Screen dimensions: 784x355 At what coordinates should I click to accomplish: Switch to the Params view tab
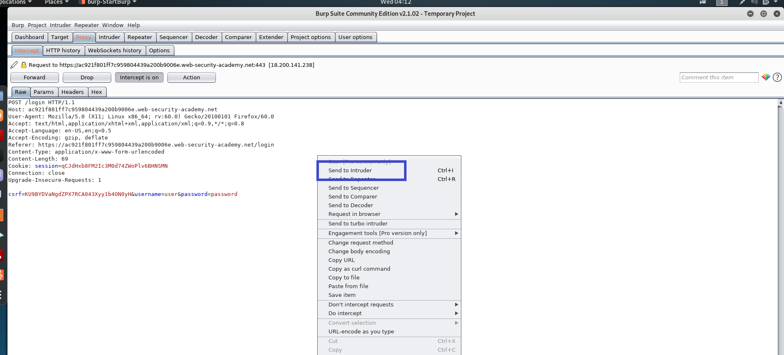44,92
